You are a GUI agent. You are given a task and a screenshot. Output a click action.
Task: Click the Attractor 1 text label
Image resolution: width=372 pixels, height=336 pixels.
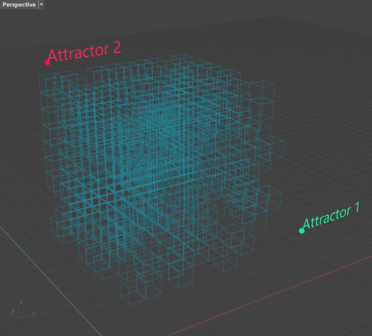click(331, 215)
